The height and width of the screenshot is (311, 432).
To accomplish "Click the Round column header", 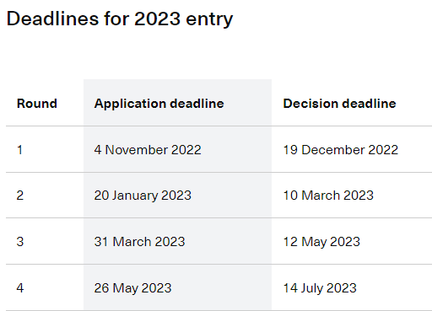I will tap(37, 104).
